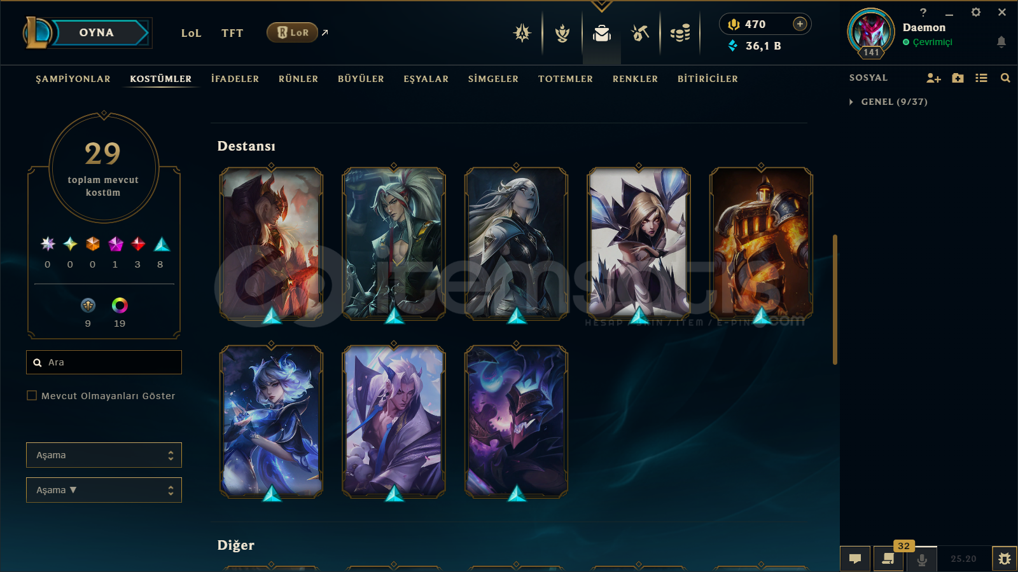The width and height of the screenshot is (1018, 572).
Task: Switch to the TOTEMLER tab
Action: 566,79
